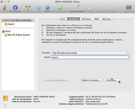Image resolution: width=135 pixels, height=109 pixels.
Task: Click the Attiva Journaling toolbar icon
Action: 60,7
